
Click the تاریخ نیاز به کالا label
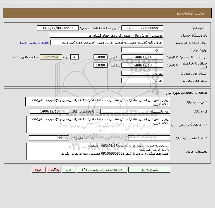pos(83,111)
